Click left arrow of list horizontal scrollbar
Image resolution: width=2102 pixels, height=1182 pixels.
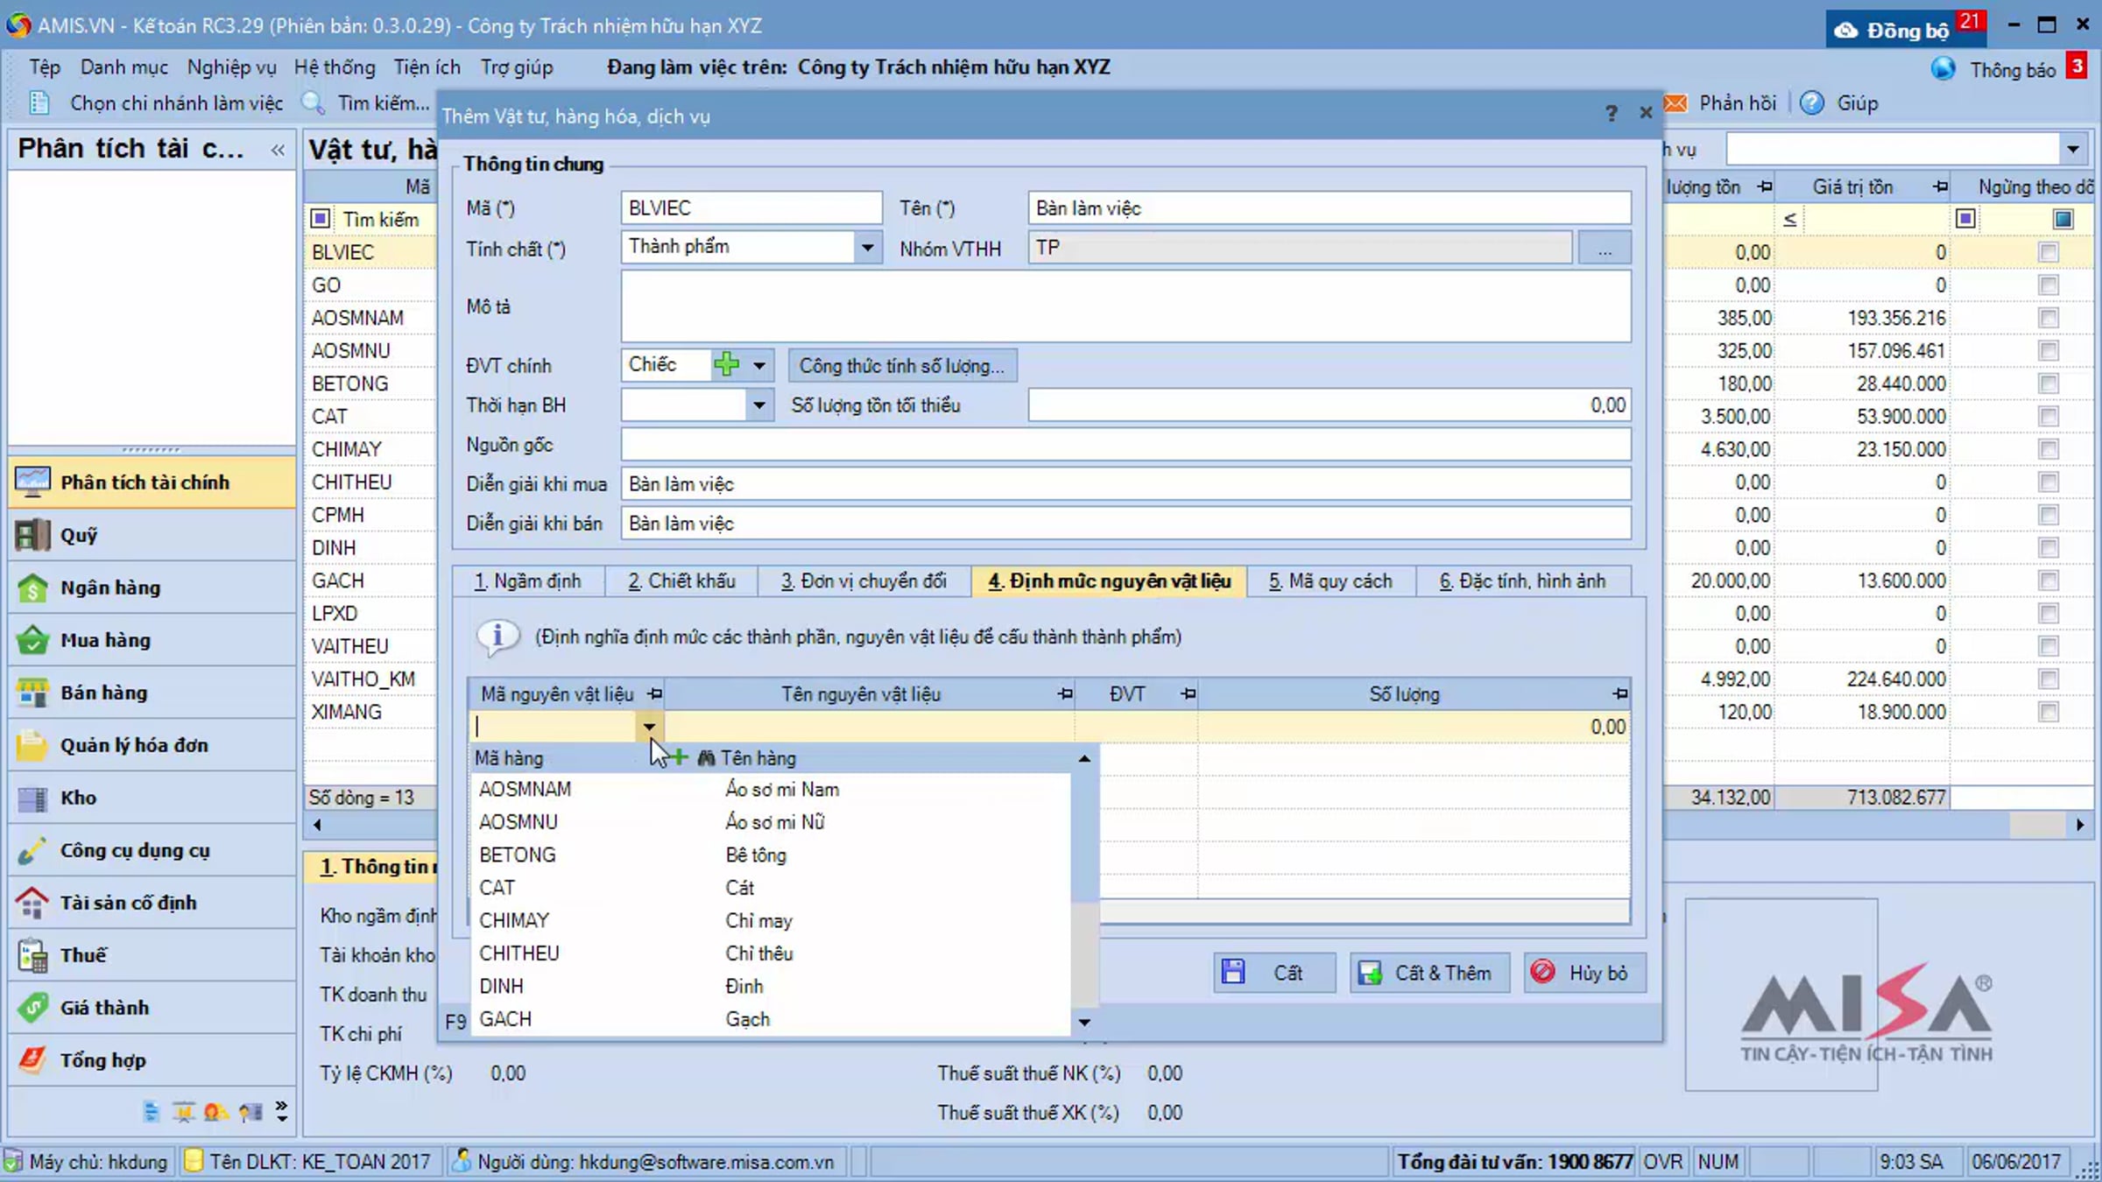click(317, 825)
